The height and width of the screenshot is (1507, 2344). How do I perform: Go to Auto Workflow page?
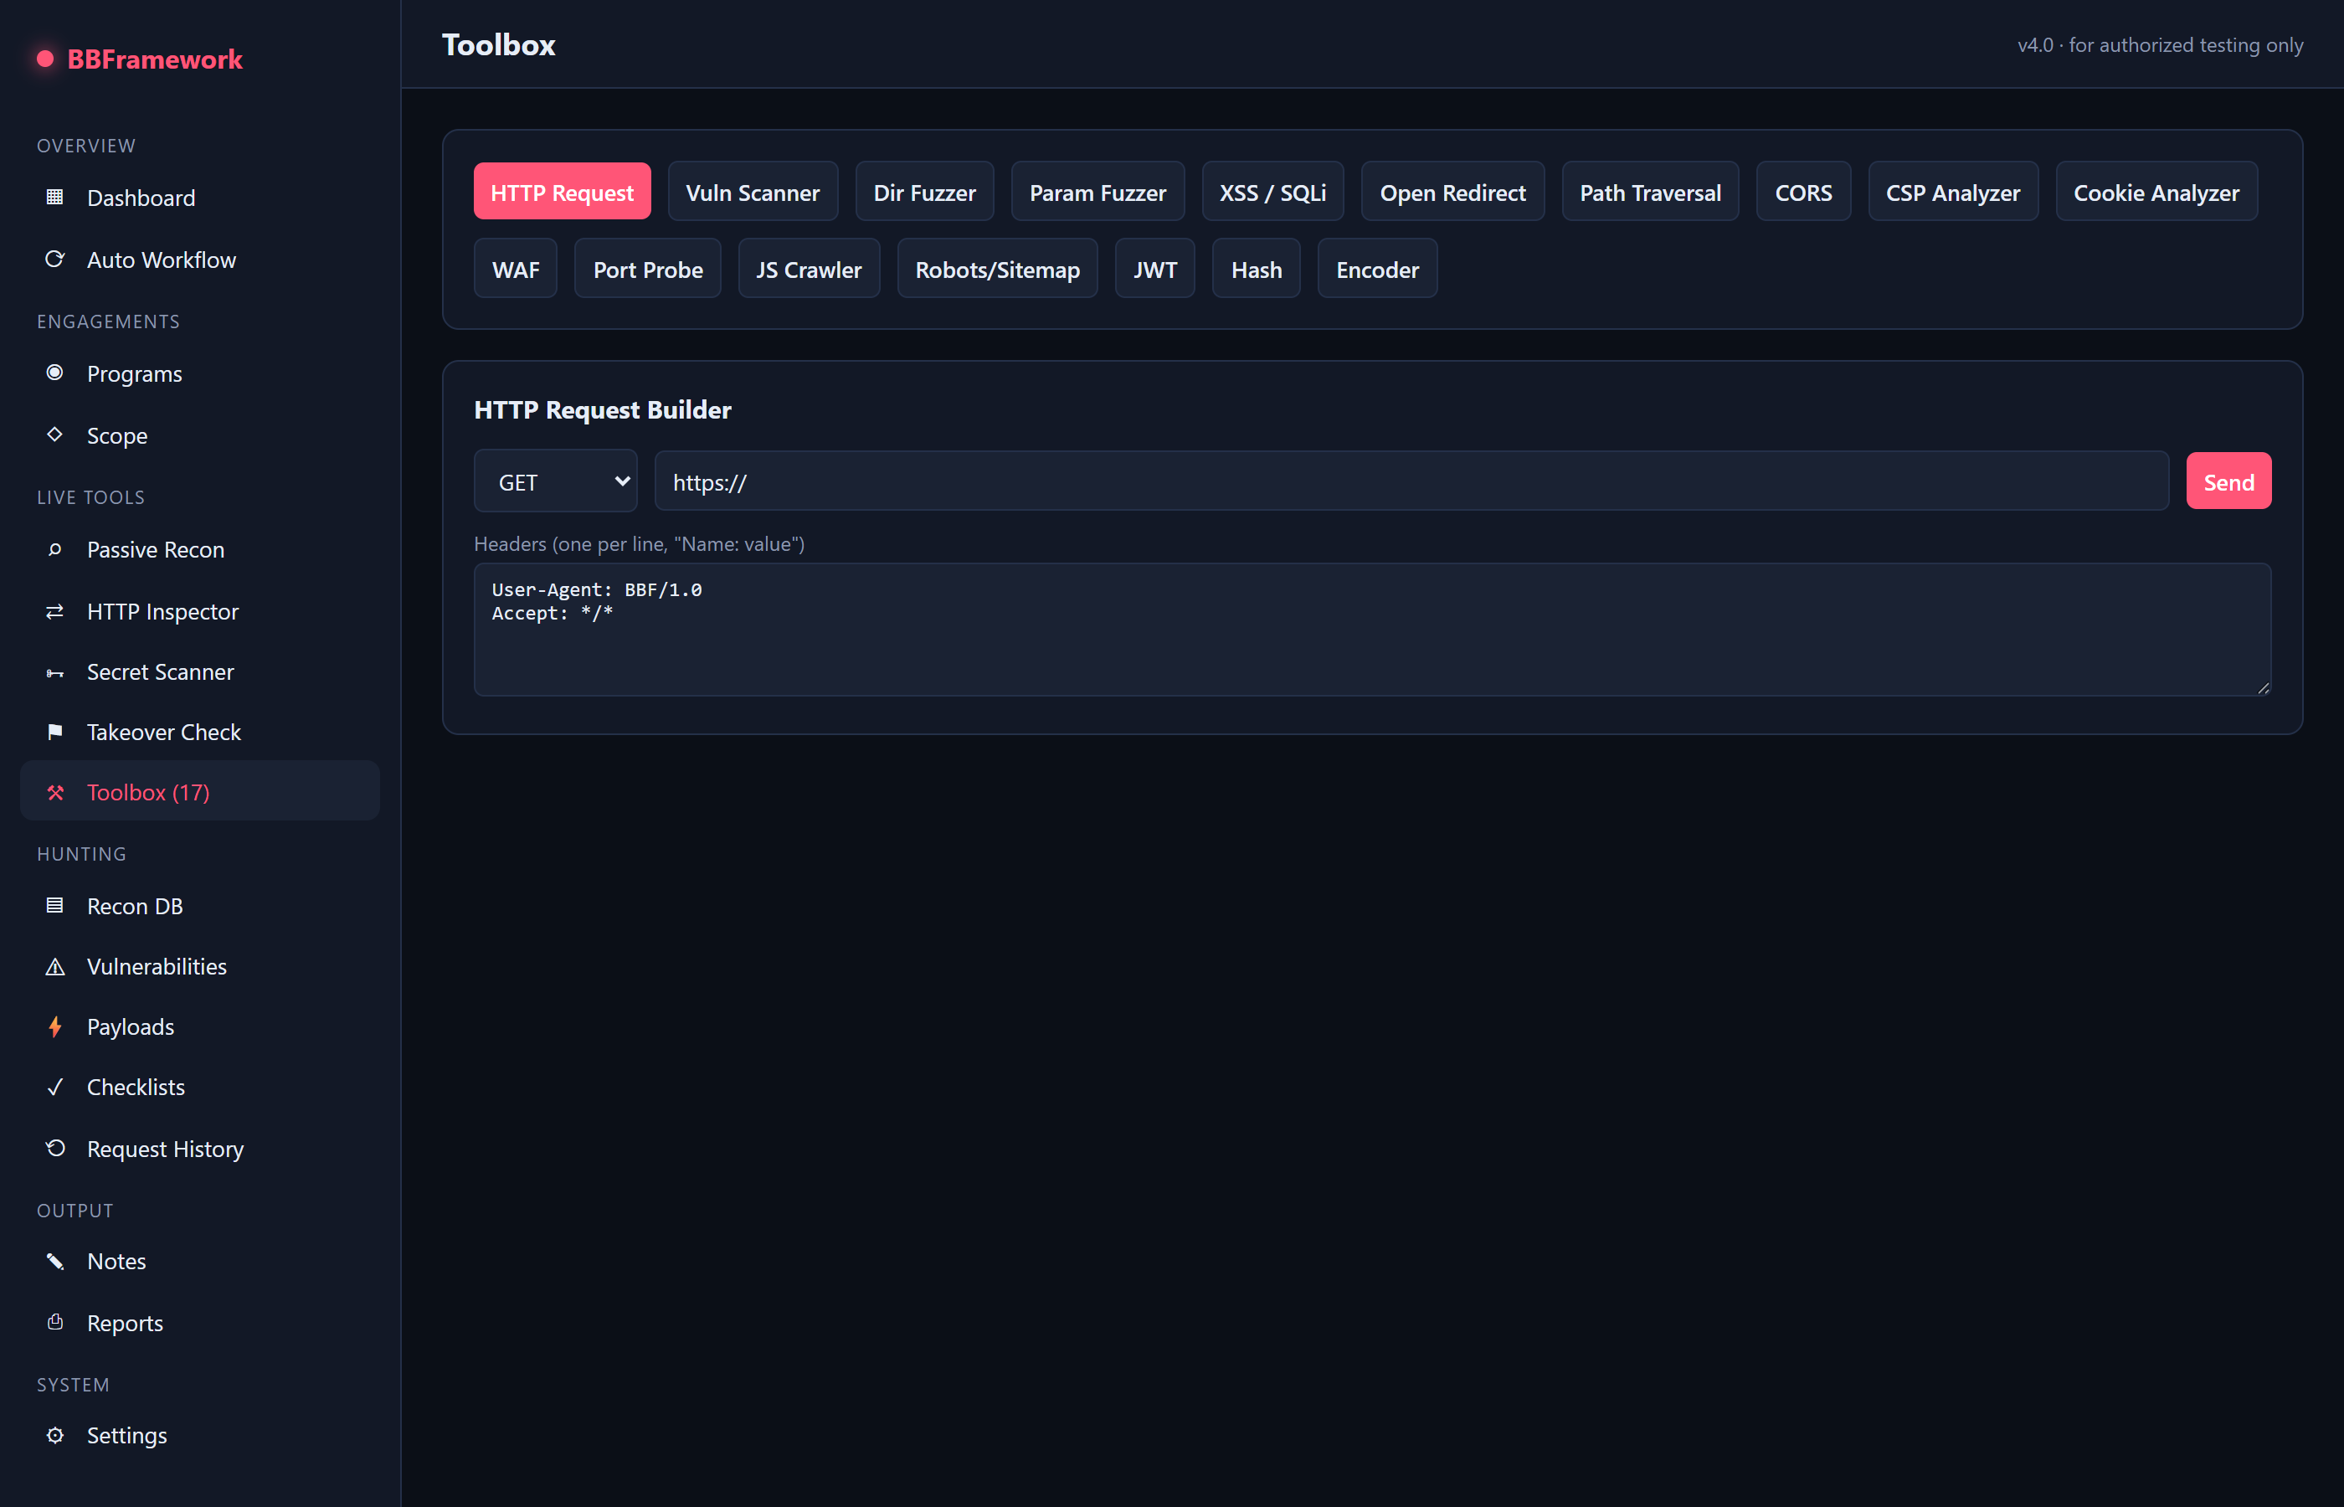(199, 260)
